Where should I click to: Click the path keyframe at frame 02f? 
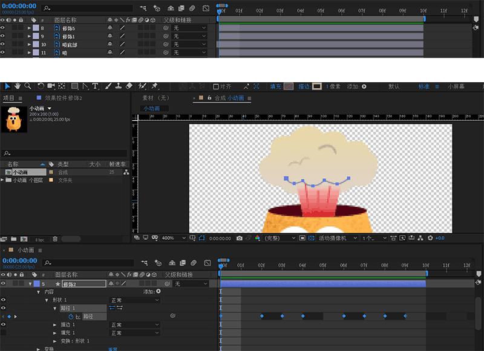[x=262, y=316]
